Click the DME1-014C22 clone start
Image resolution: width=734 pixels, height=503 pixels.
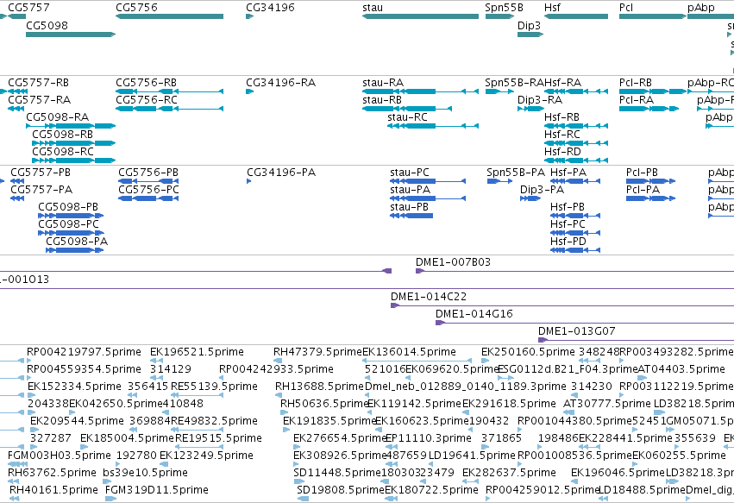click(x=395, y=305)
